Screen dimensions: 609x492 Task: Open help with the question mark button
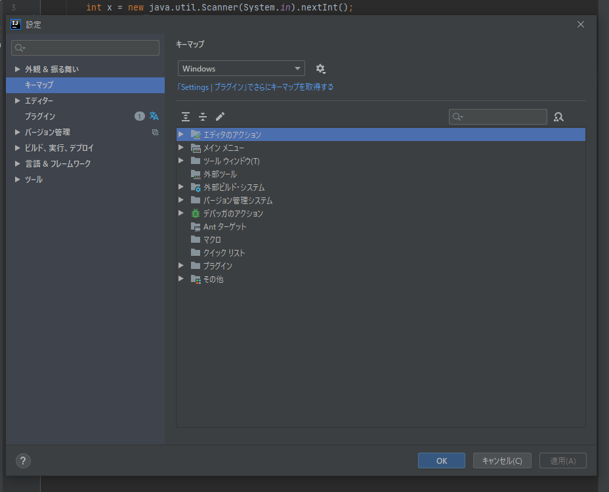(x=24, y=461)
